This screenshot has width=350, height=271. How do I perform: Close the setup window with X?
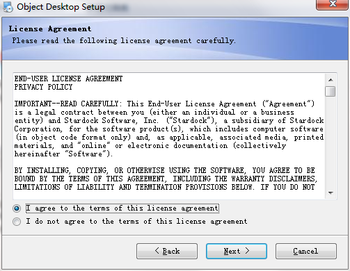click(x=333, y=3)
